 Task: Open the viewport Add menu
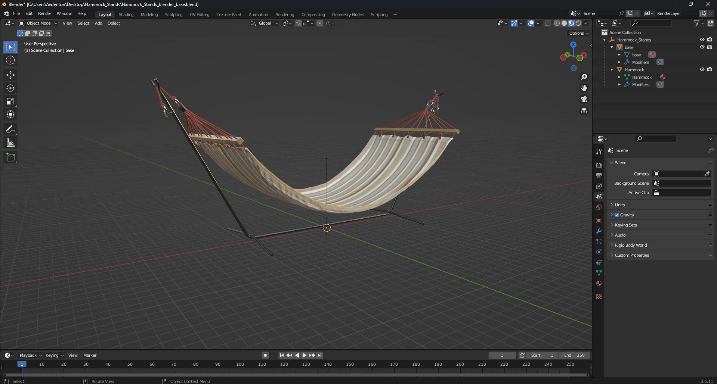98,23
